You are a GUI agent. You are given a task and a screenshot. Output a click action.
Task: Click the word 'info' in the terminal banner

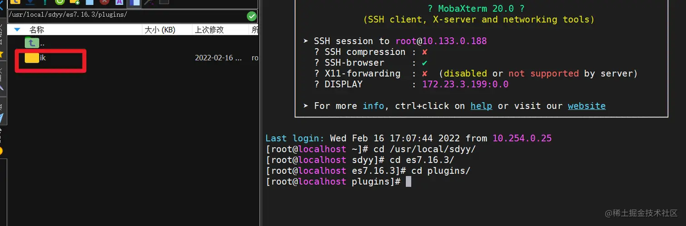click(373, 106)
